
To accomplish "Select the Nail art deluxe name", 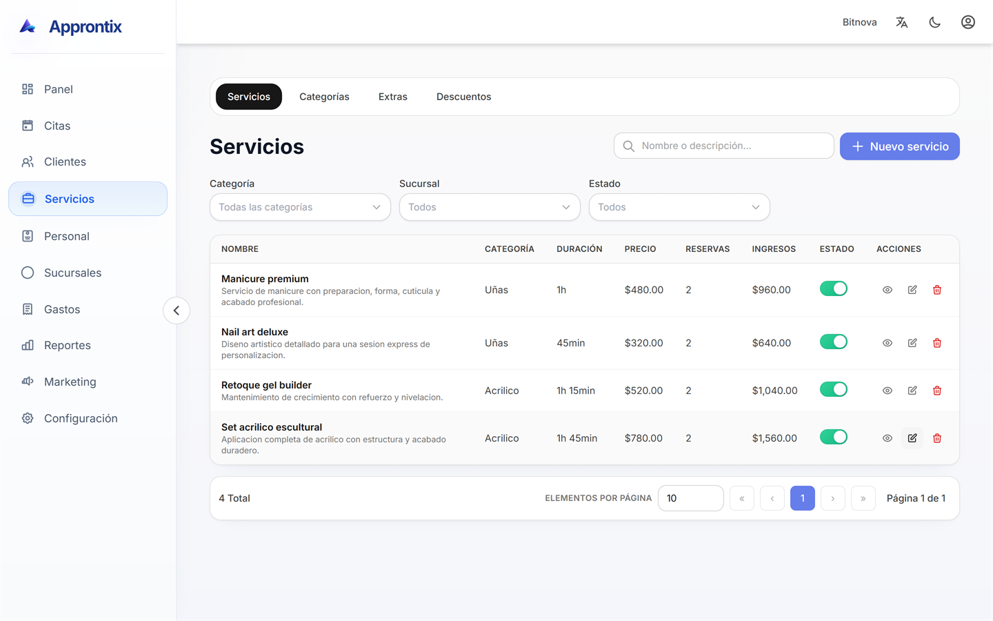I will coord(254,332).
